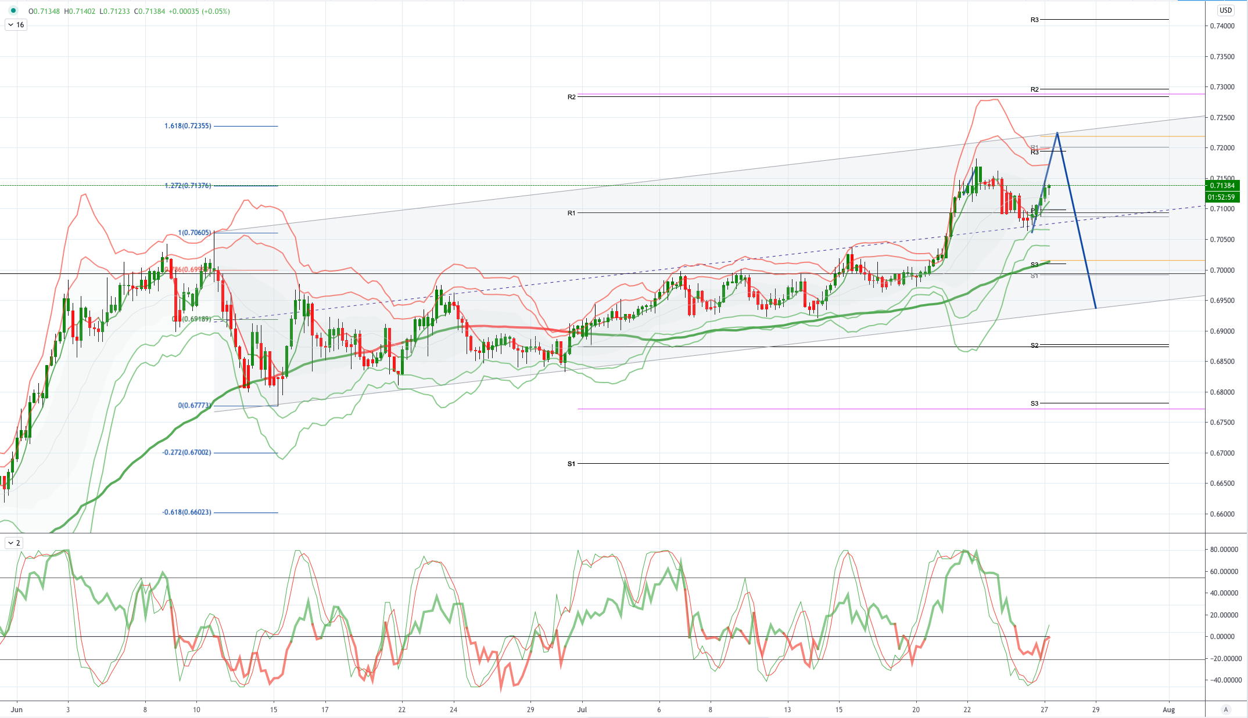This screenshot has height=718, width=1248.
Task: Select the 1(0.70605) Fibonacci level label
Action: point(195,233)
